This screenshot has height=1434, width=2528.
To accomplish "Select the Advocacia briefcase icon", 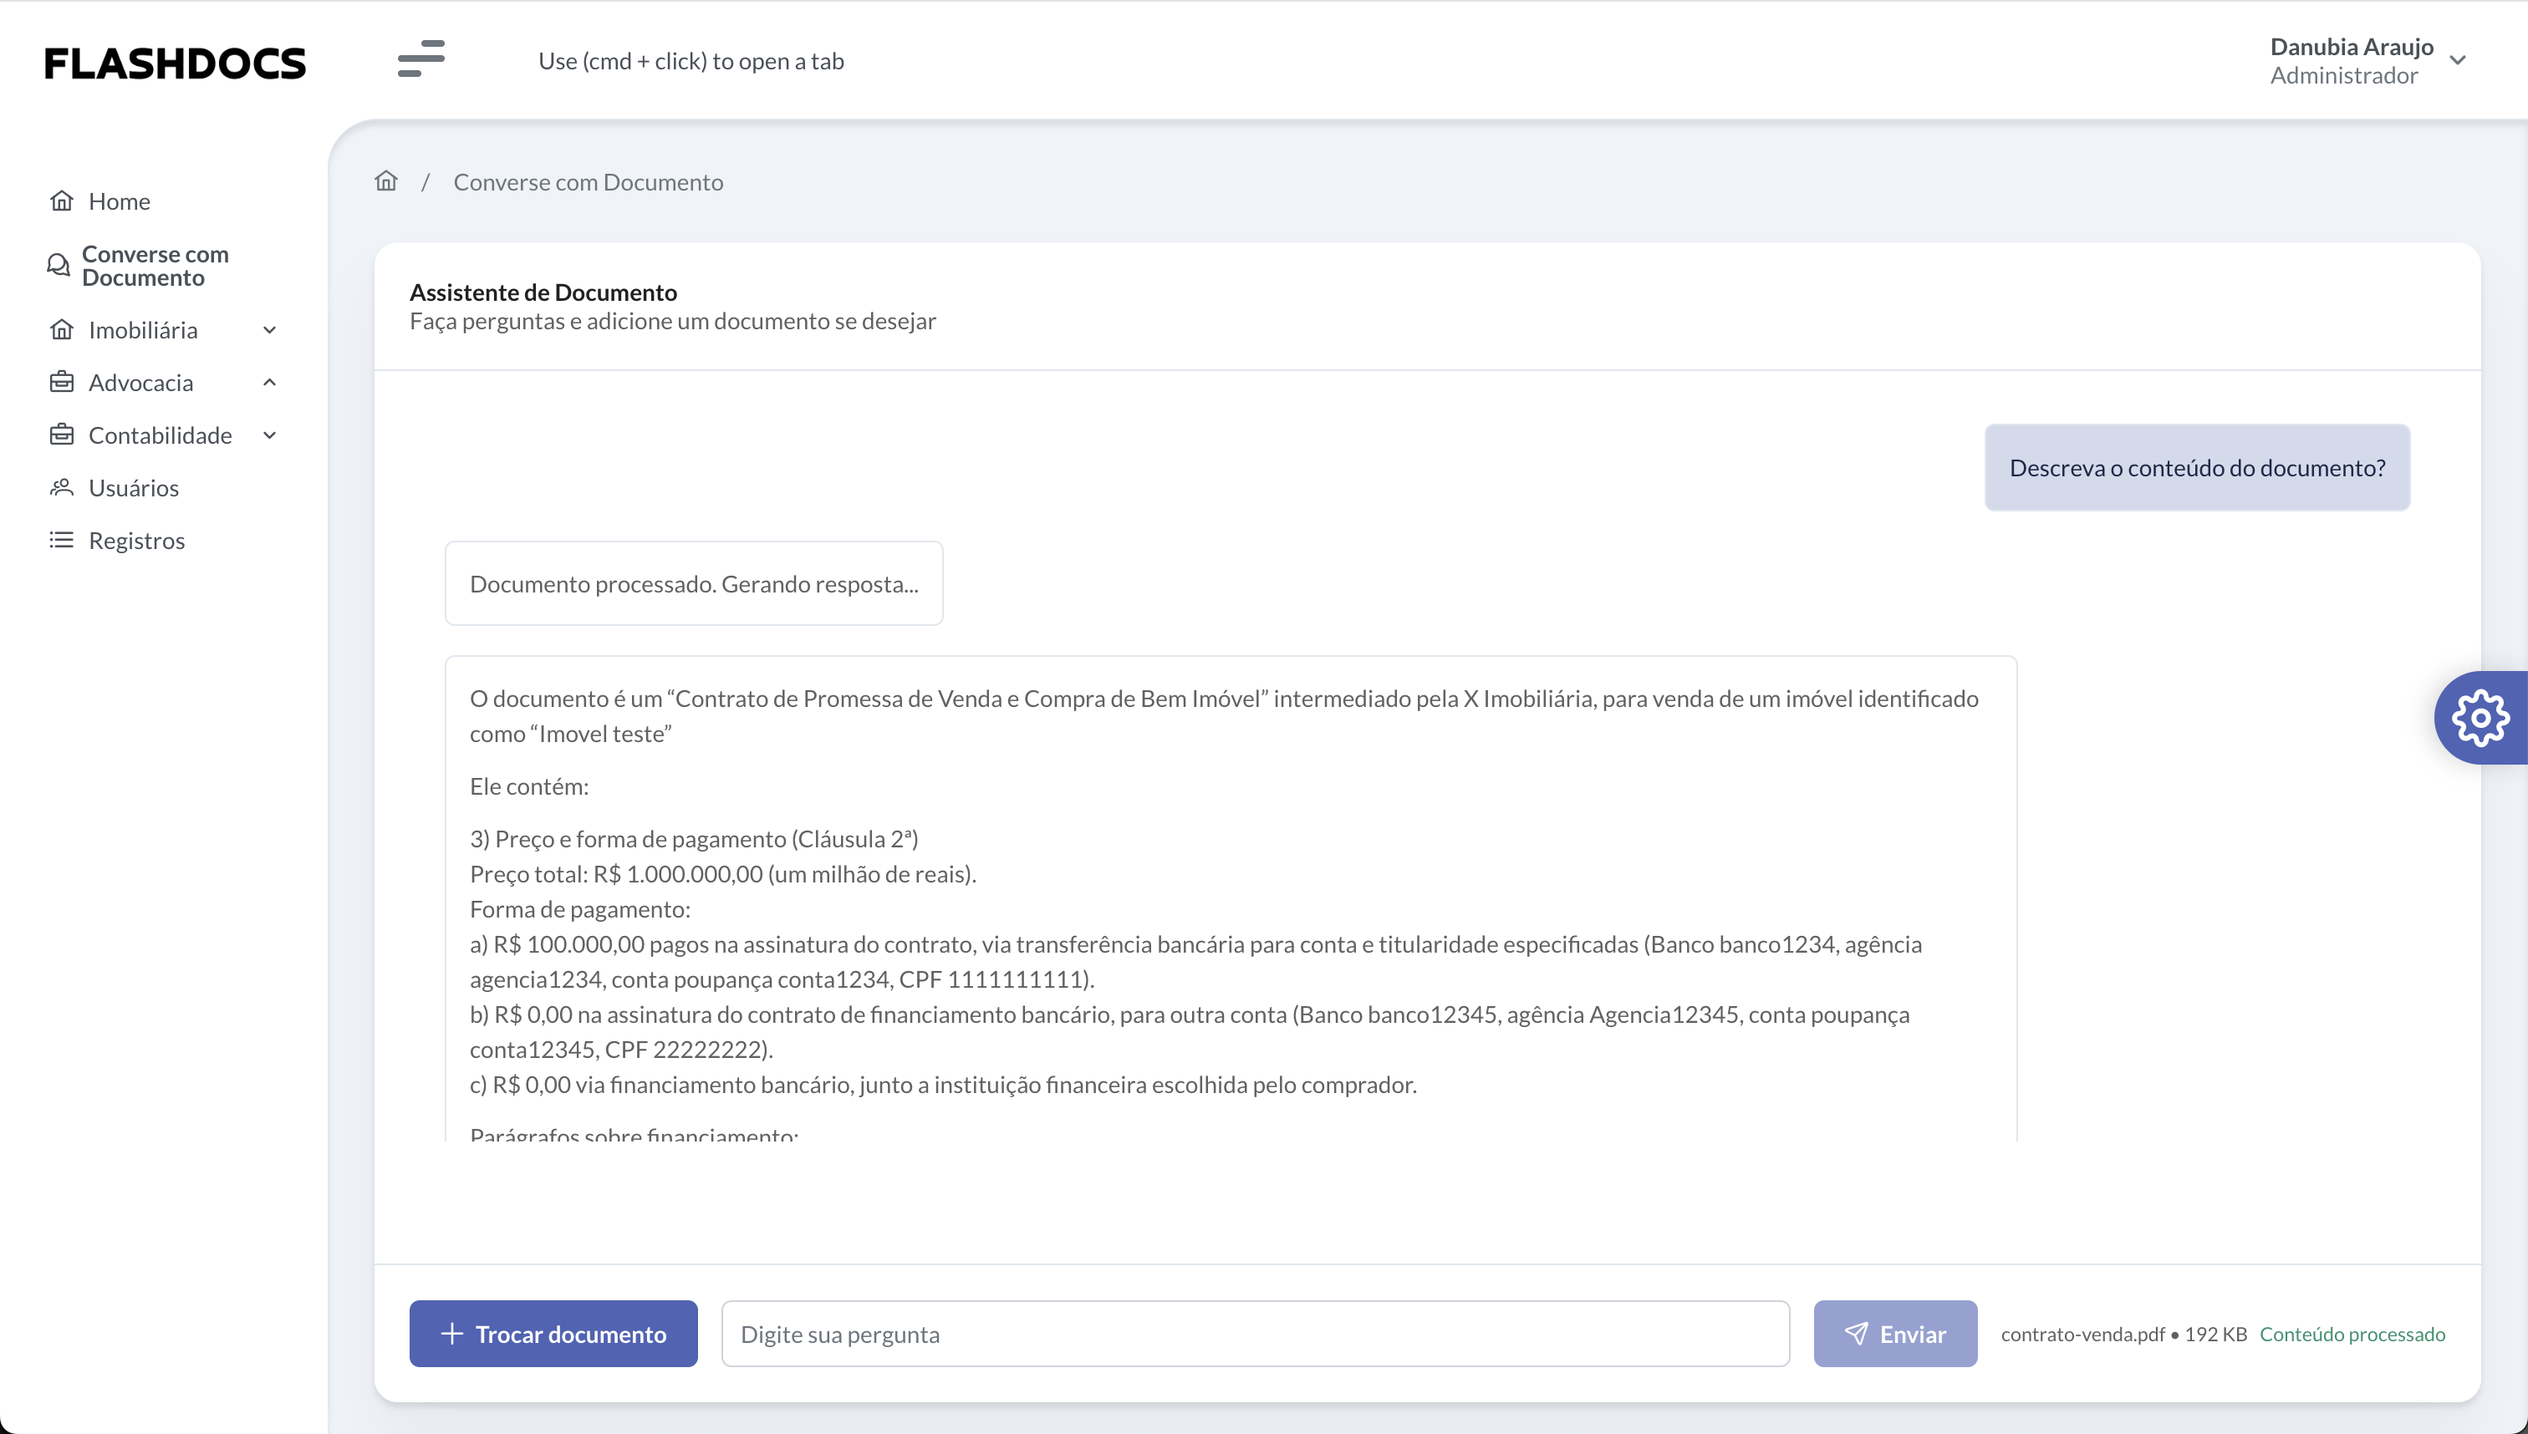I will click(x=62, y=382).
